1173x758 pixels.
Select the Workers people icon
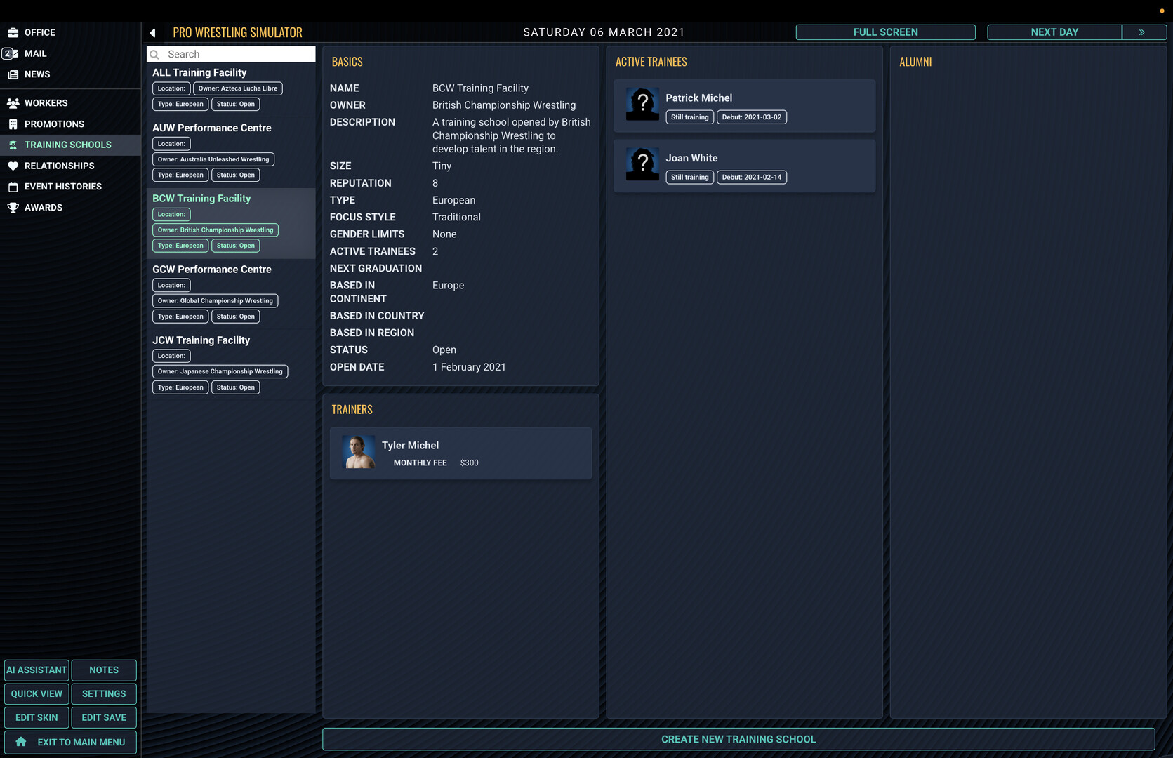13,103
